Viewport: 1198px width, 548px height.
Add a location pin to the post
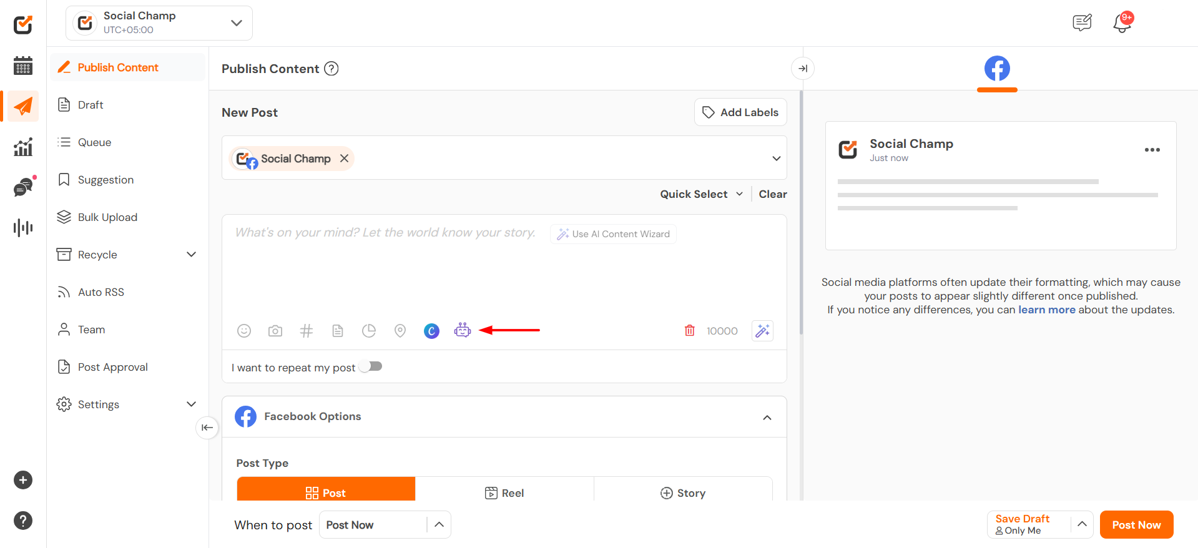(x=400, y=331)
